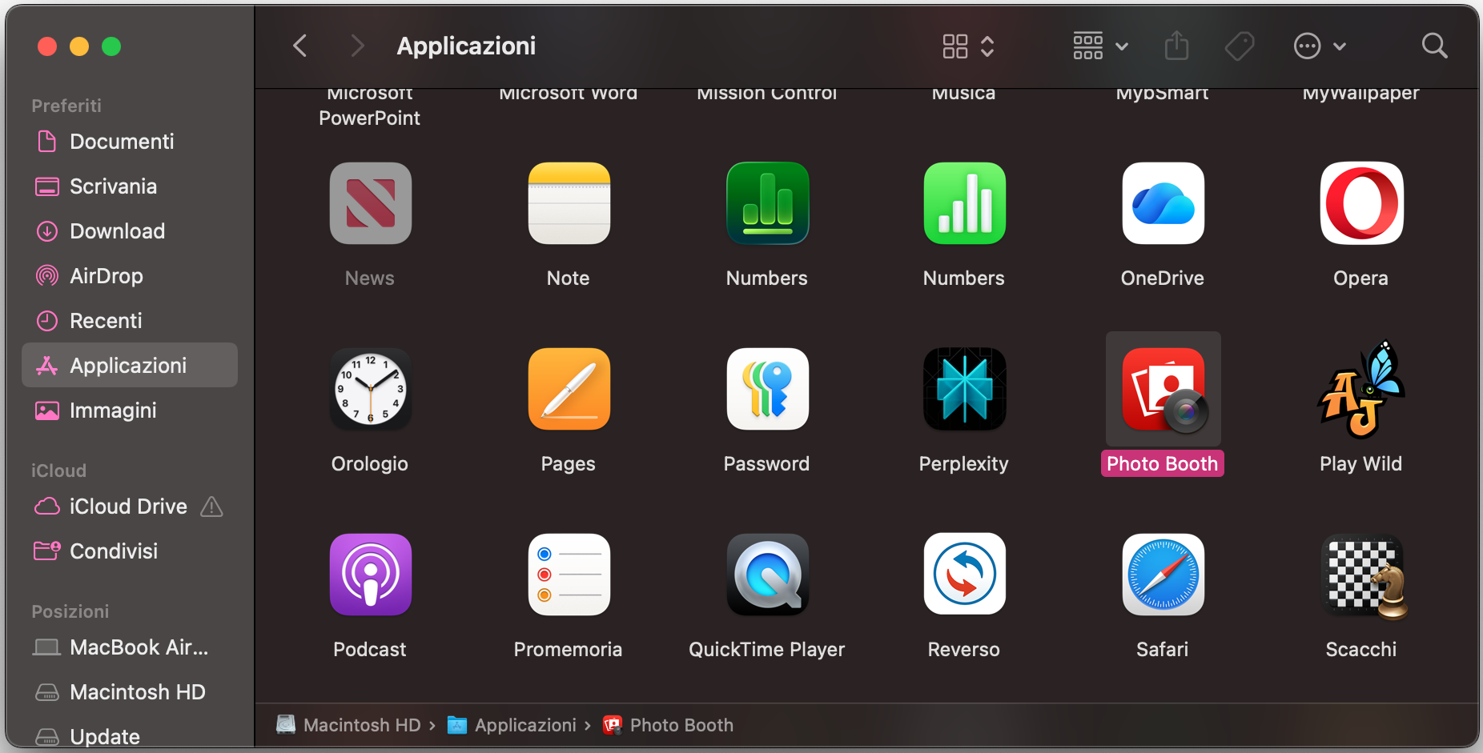The height and width of the screenshot is (753, 1483).
Task: Open the grouping options dropdown
Action: [x=1100, y=46]
